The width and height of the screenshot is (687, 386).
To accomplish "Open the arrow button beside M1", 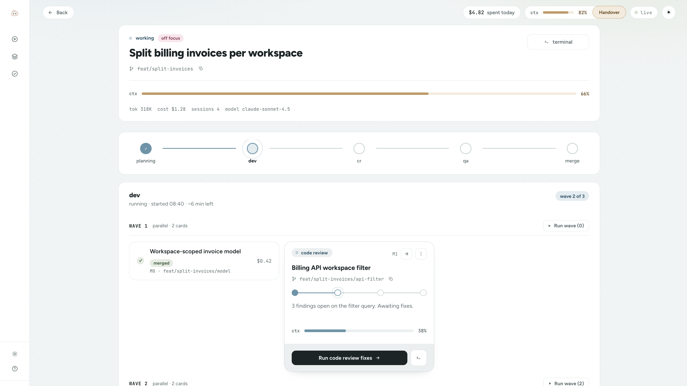I will (407, 254).
